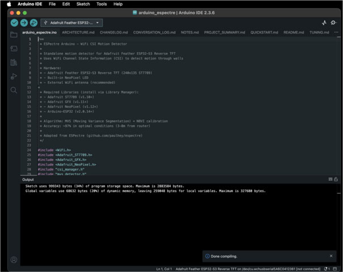The image size is (343, 272).
Task: Start debugging with the Debug button
Action: point(33,23)
